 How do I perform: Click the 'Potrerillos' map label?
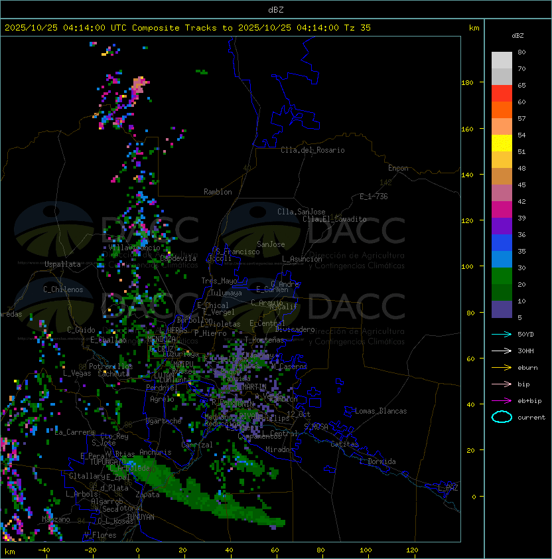pos(111,366)
